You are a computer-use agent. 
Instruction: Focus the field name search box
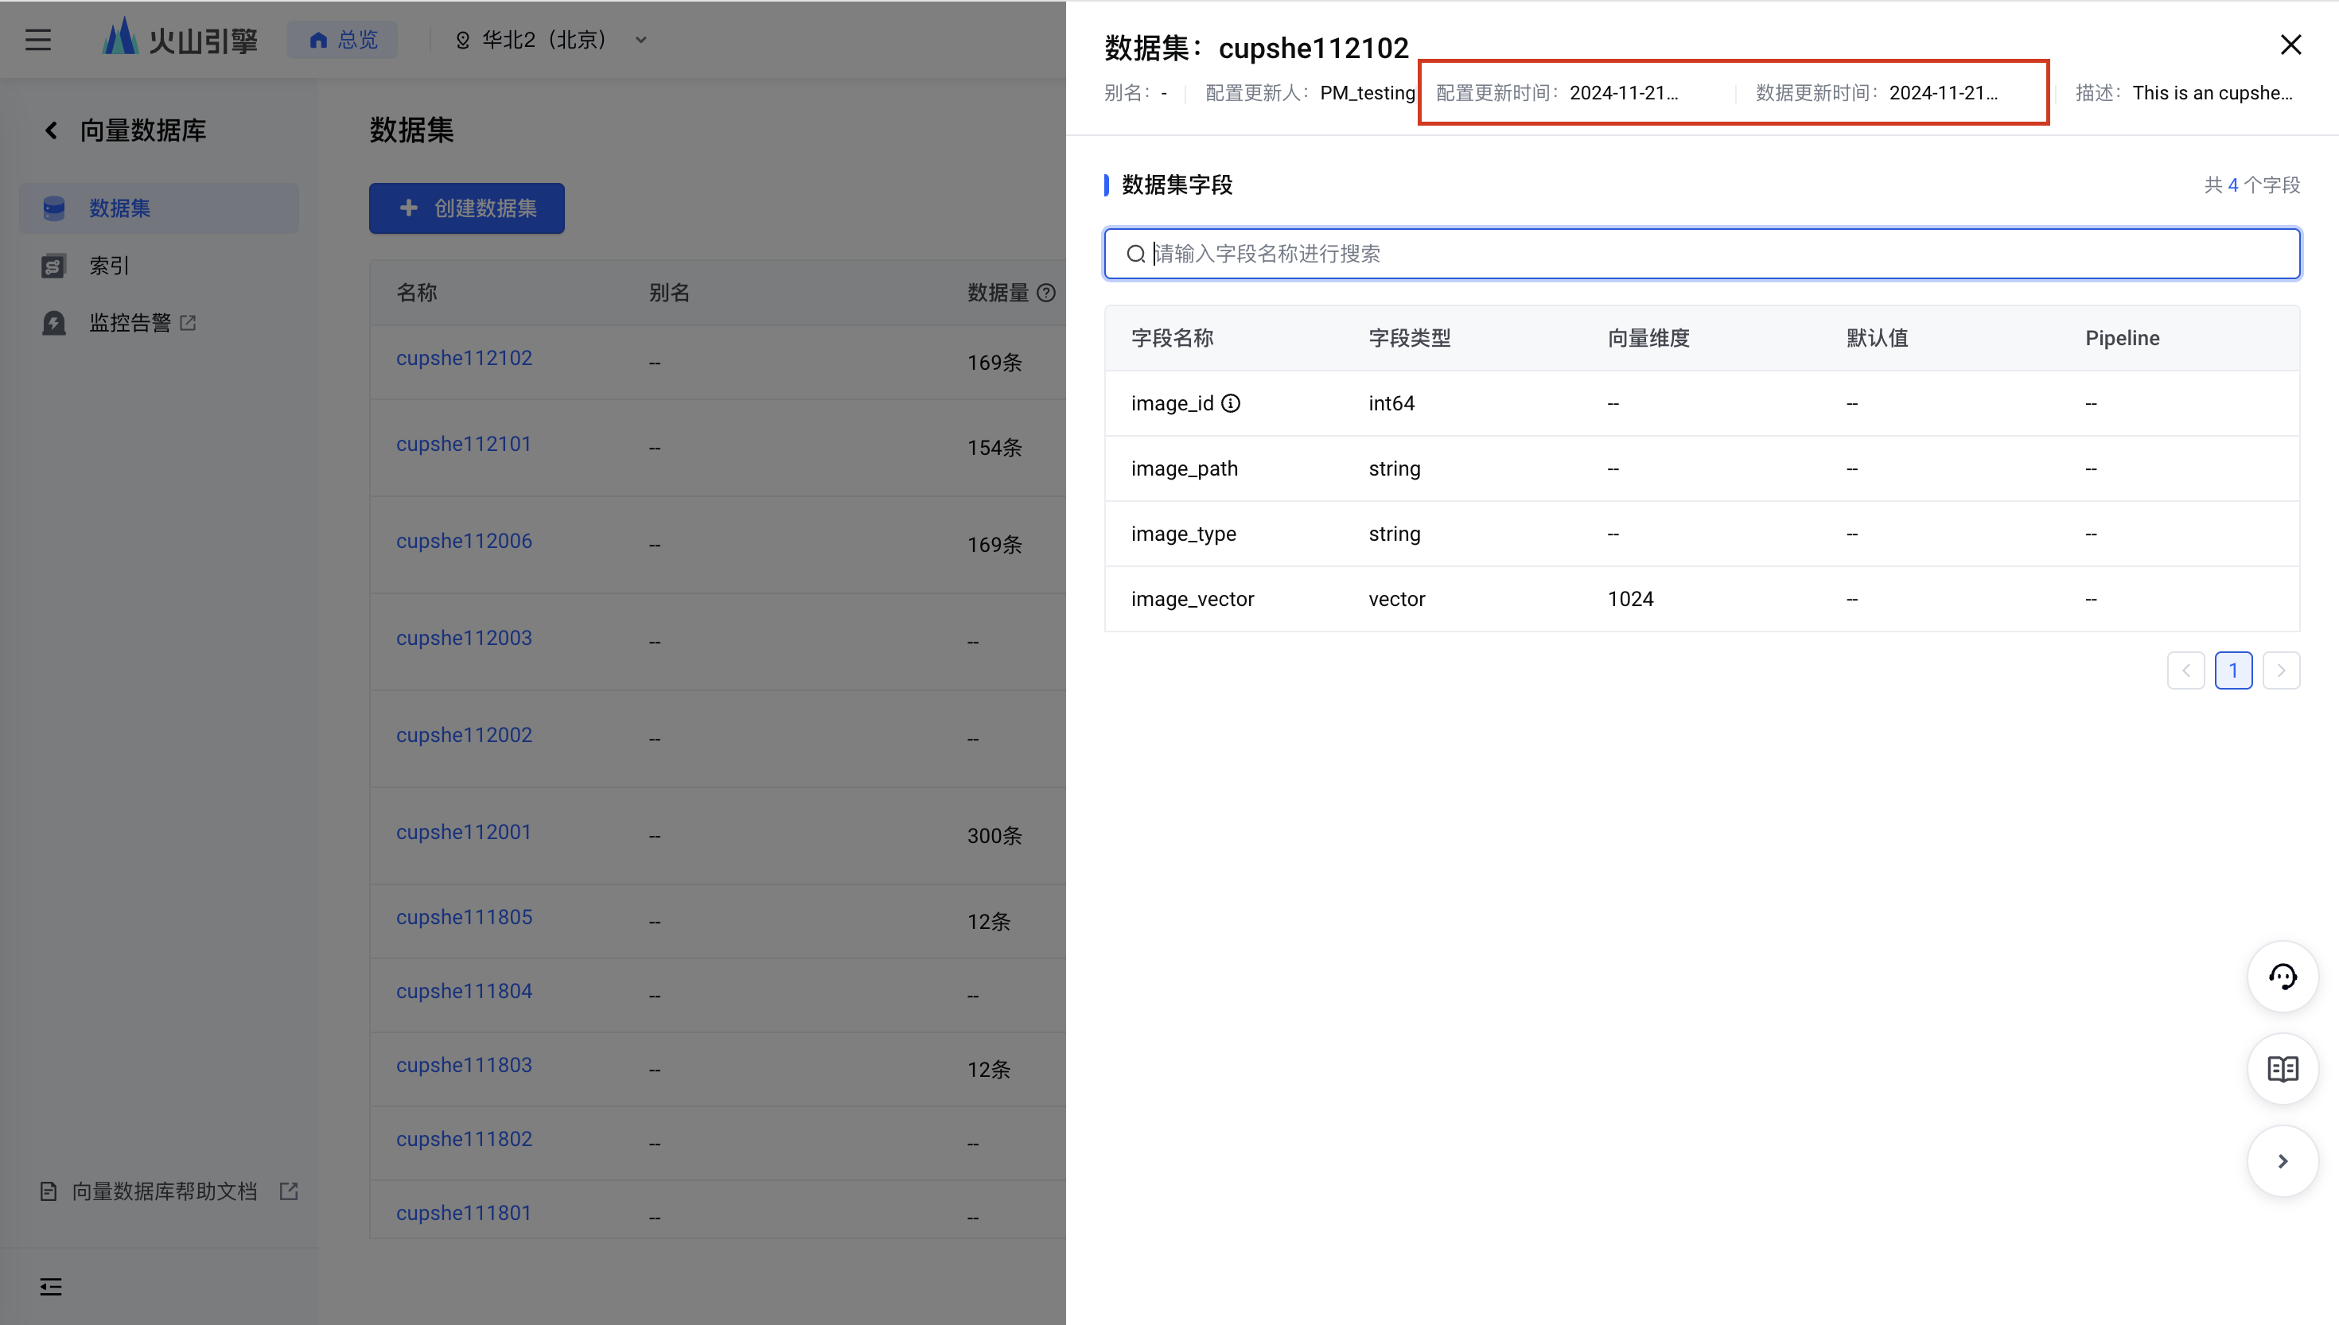tap(1701, 253)
